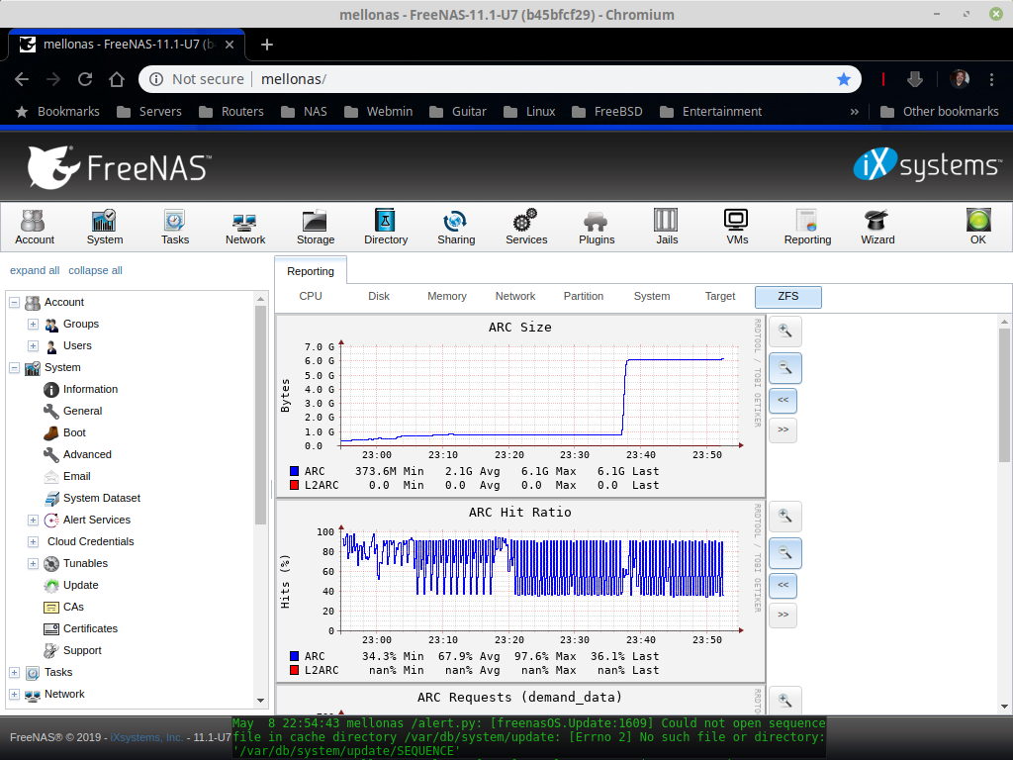Screen dimensions: 1013x760
Task: Click the browser profile avatar
Action: tap(960, 79)
